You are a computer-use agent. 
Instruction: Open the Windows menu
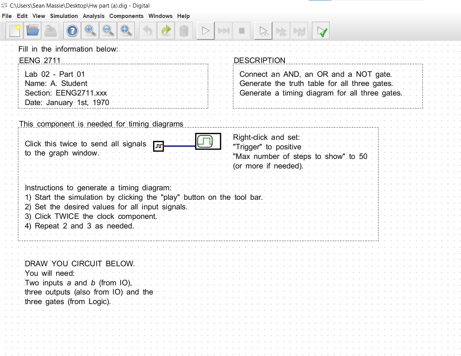click(x=160, y=16)
